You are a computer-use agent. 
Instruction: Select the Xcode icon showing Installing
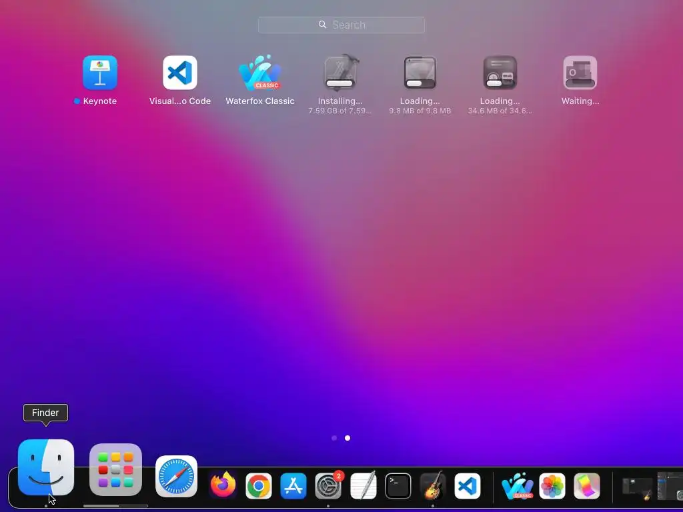[340, 73]
